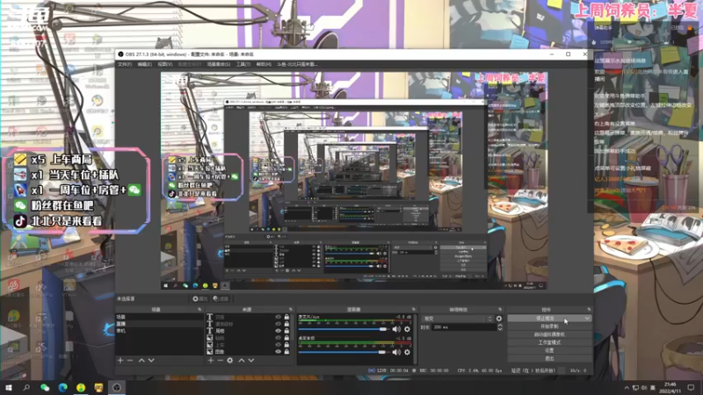Image resolution: width=703 pixels, height=395 pixels.
Task: Open 桌面音频 audio settings gear
Action: (407, 352)
